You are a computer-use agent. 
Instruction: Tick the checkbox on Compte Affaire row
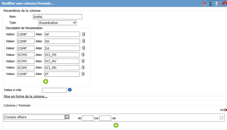221,118
